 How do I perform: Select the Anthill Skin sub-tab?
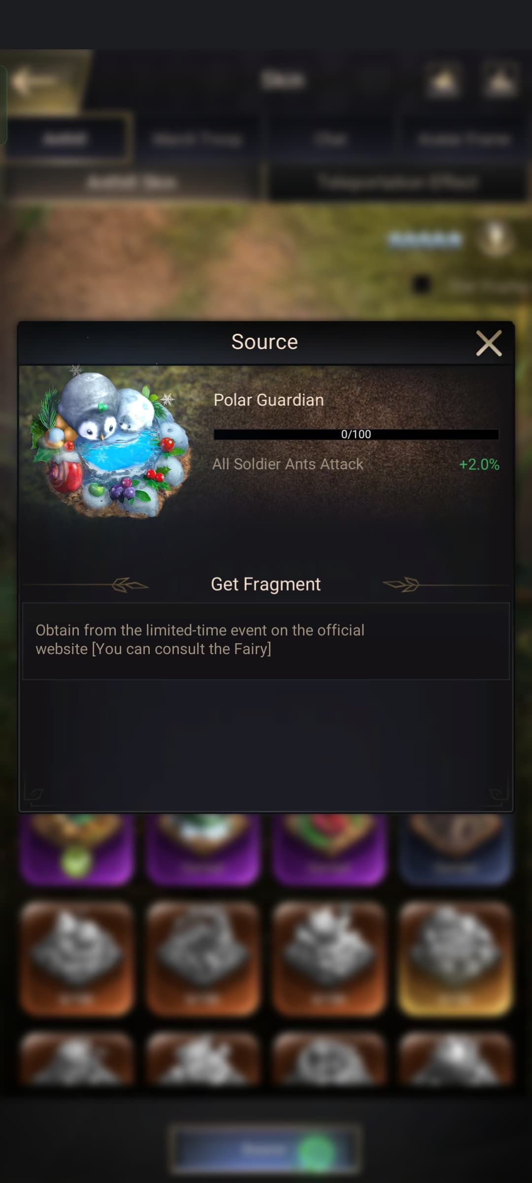[x=132, y=183]
